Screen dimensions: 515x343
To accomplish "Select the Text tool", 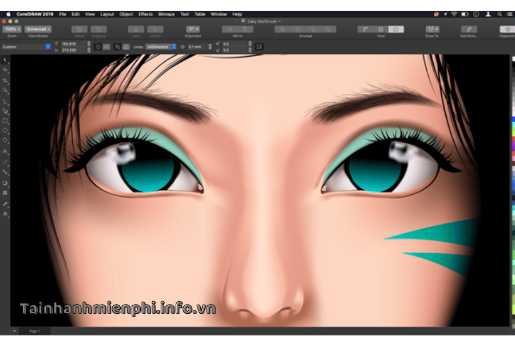I will click(x=5, y=151).
